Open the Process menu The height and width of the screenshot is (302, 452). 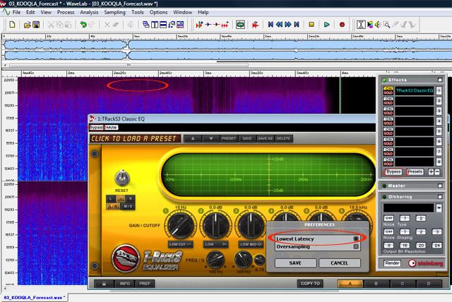pyautogui.click(x=66, y=12)
